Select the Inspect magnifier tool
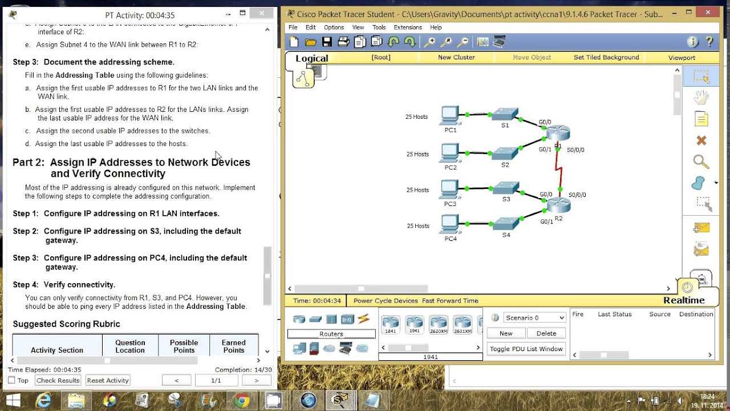 pyautogui.click(x=701, y=162)
